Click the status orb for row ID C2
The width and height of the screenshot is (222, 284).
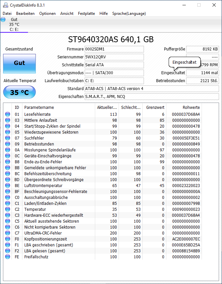(x=8, y=209)
